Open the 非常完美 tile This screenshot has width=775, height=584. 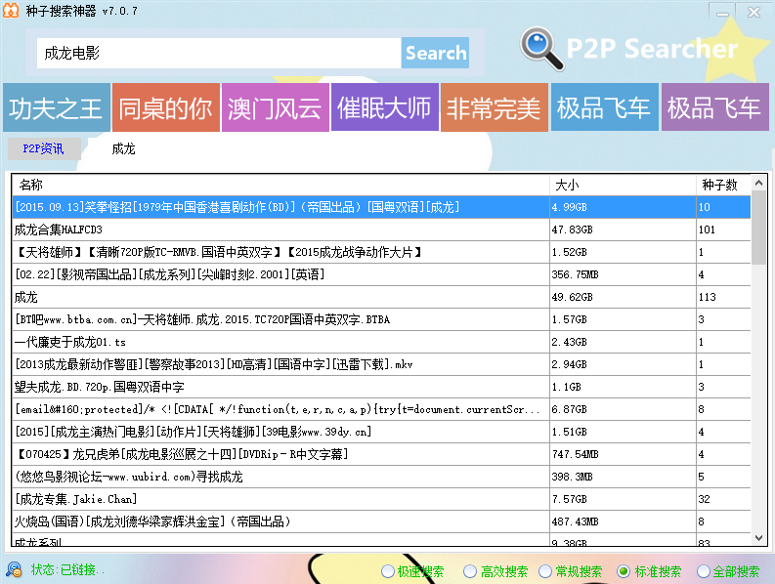(x=495, y=107)
